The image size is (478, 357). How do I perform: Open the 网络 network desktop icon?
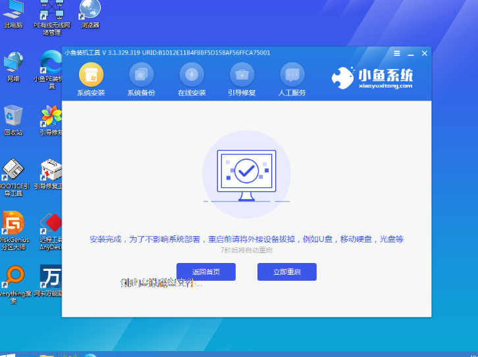tap(13, 66)
